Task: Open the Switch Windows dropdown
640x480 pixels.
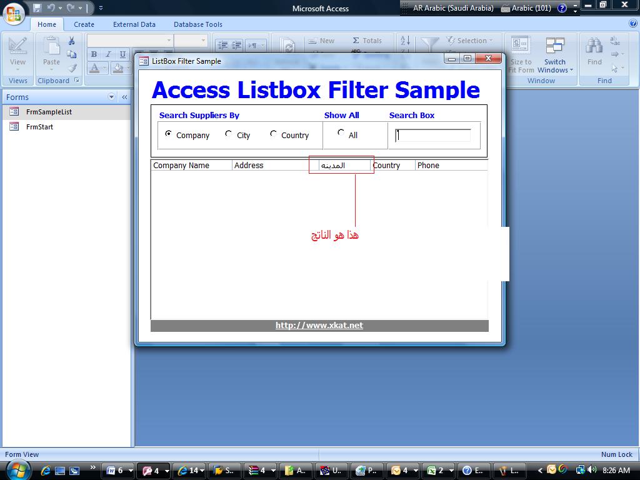Action: (555, 54)
